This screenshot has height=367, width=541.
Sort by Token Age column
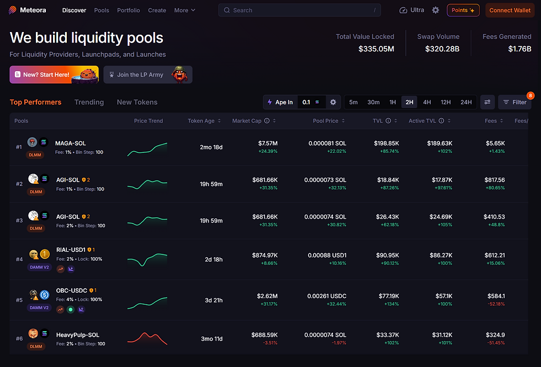coord(204,121)
